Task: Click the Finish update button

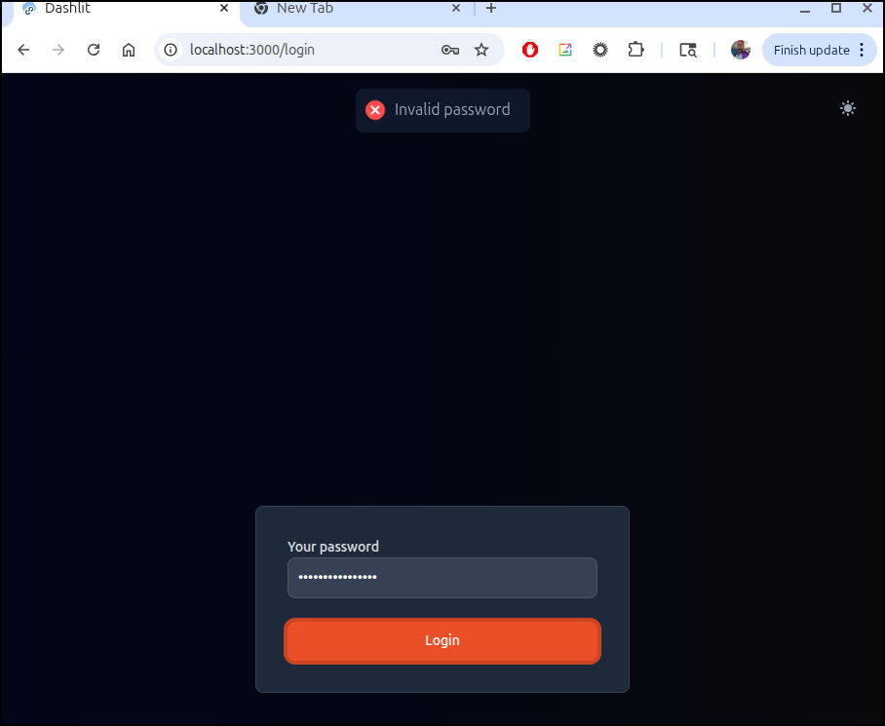Action: coord(811,51)
